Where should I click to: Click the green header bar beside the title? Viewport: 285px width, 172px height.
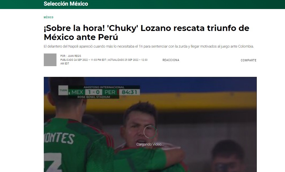(x=182, y=4)
